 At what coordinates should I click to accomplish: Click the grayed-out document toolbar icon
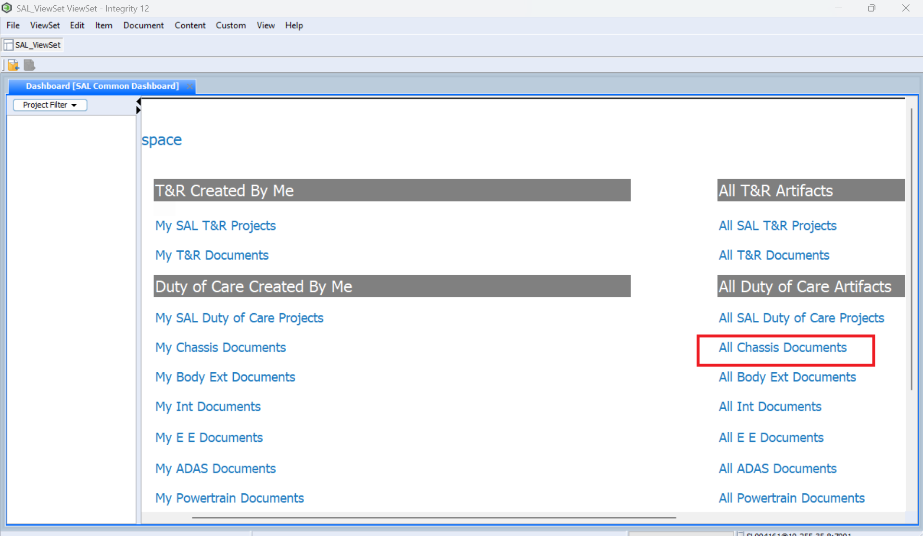pyautogui.click(x=29, y=65)
